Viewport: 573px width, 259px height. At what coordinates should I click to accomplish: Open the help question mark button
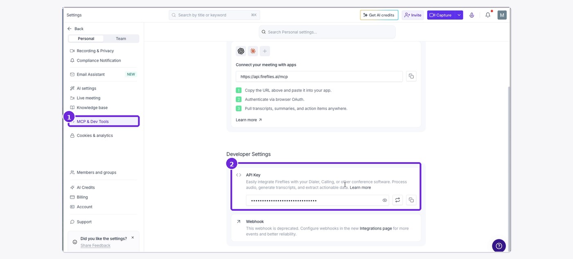(x=499, y=246)
